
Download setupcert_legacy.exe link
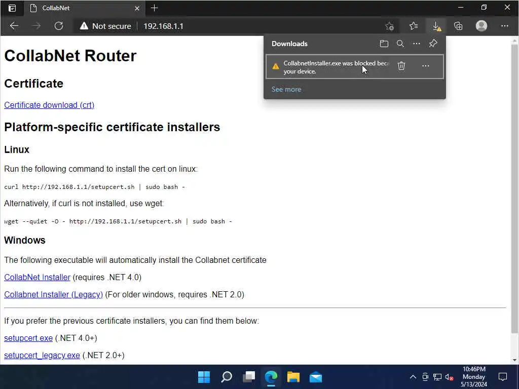click(x=42, y=355)
